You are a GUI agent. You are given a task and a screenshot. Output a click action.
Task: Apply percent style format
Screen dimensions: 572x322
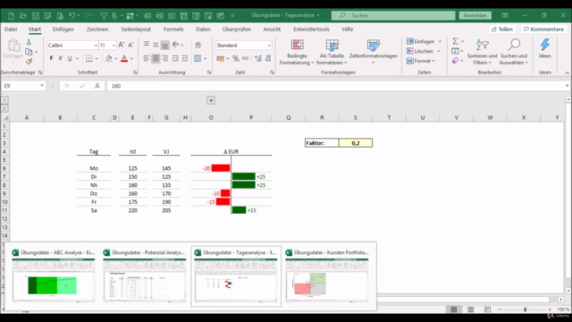click(236, 58)
